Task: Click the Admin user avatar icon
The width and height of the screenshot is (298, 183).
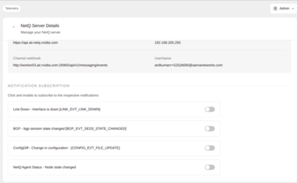Action: (x=275, y=8)
